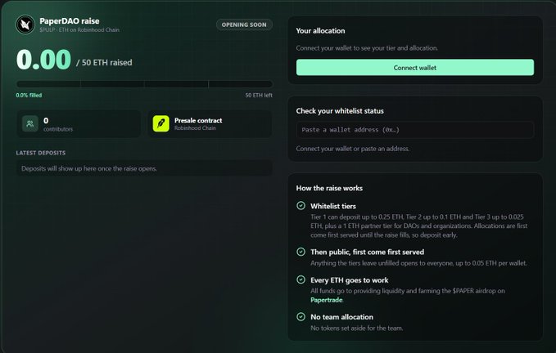Image resolution: width=556 pixels, height=353 pixels.
Task: Click the check icon beside Every ETH goes to work
Action: point(301,279)
